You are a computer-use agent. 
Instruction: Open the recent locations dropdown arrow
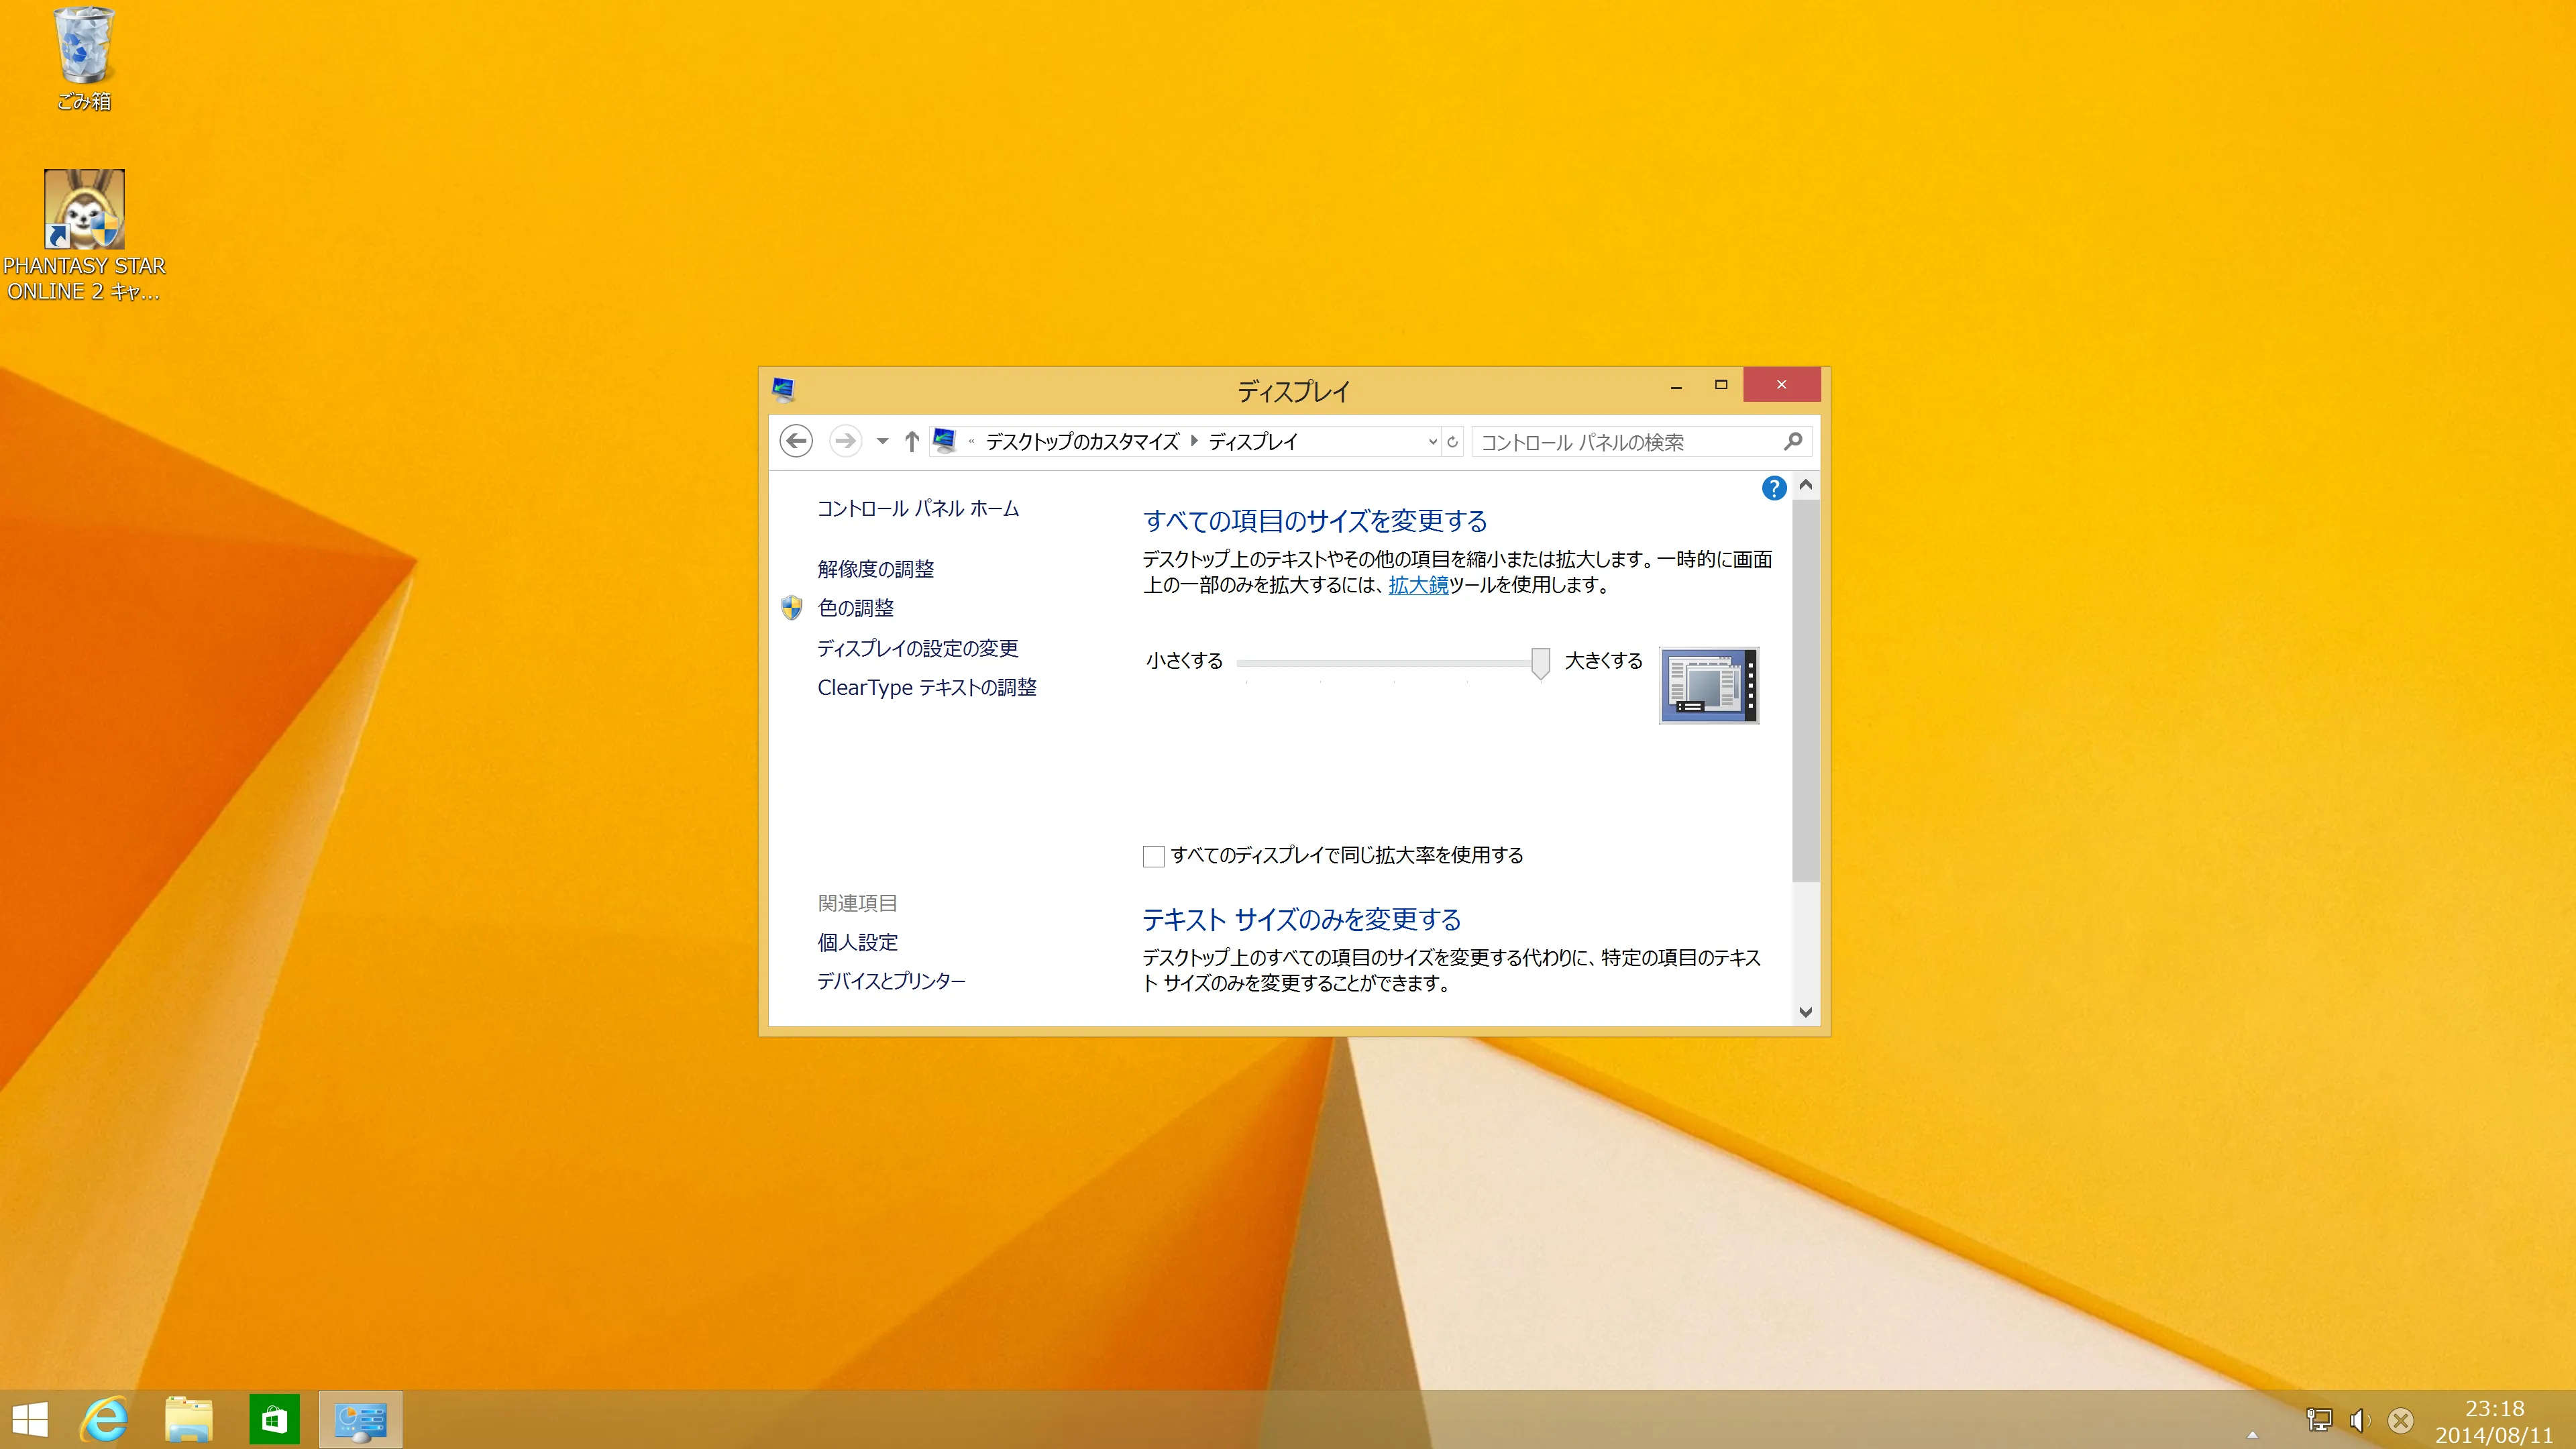tap(882, 441)
